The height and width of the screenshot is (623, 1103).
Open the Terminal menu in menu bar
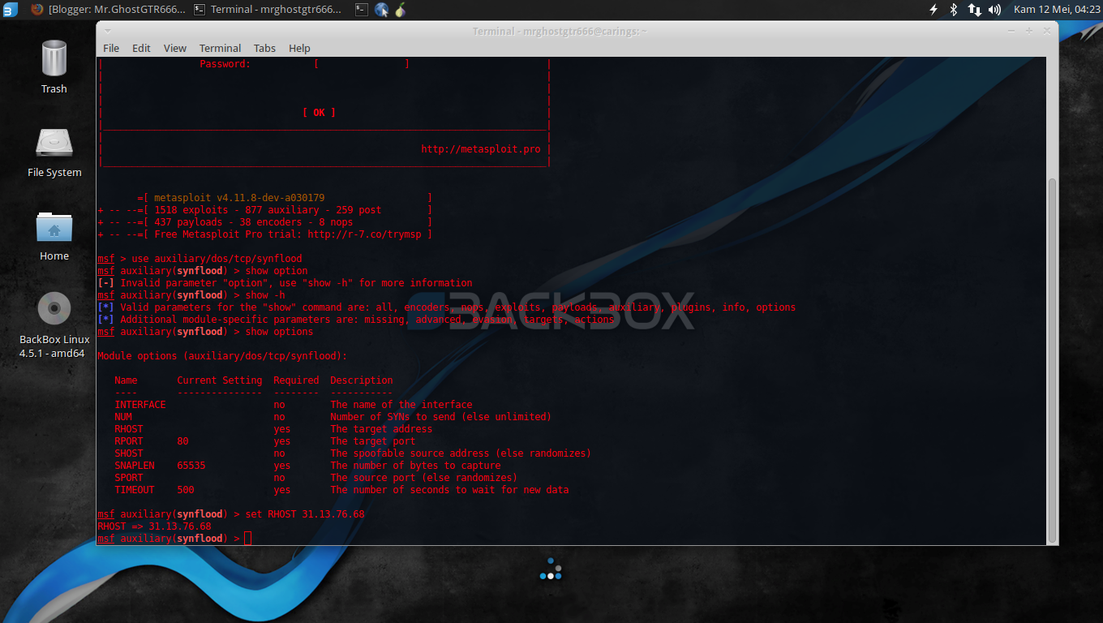(220, 48)
